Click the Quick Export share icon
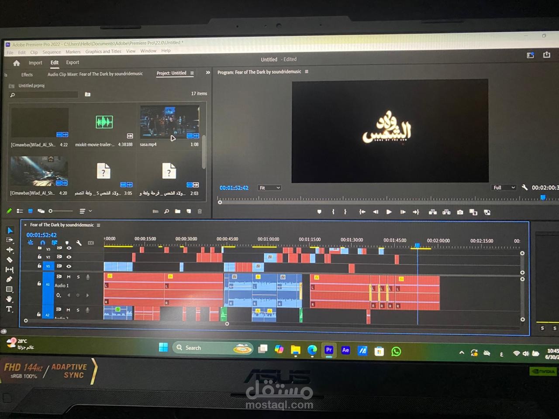Image resolution: width=559 pixels, height=419 pixels. coord(546,55)
